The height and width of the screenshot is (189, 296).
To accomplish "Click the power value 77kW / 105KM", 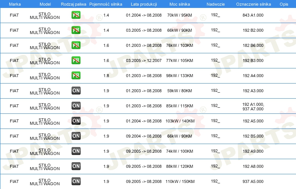I will (179, 60).
